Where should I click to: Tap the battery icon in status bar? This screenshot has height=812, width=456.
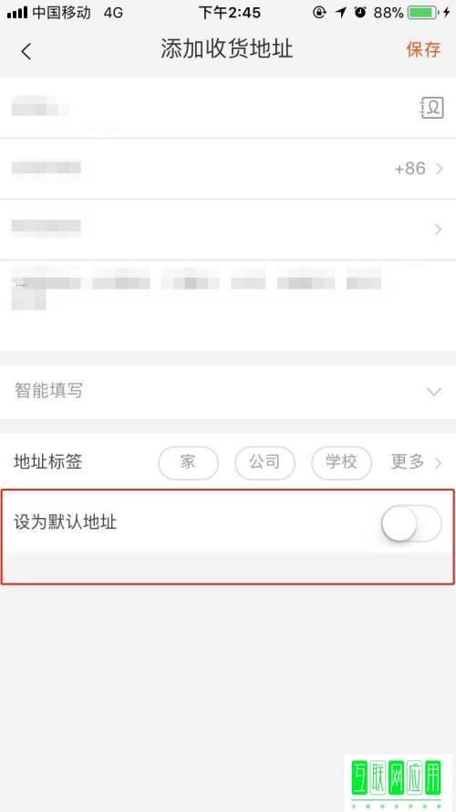click(422, 13)
